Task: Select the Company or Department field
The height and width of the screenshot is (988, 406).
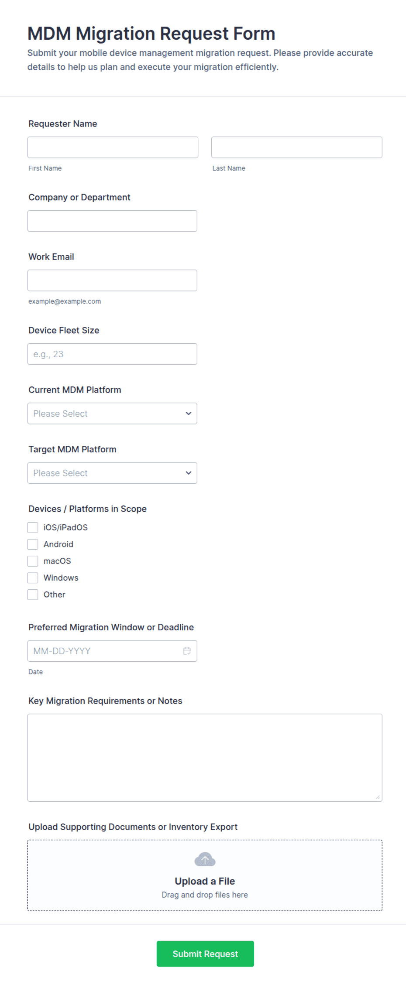Action: pos(112,221)
